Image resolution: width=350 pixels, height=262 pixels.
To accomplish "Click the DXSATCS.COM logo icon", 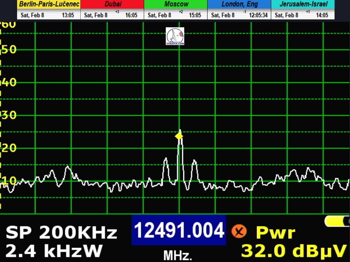I will (175, 36).
